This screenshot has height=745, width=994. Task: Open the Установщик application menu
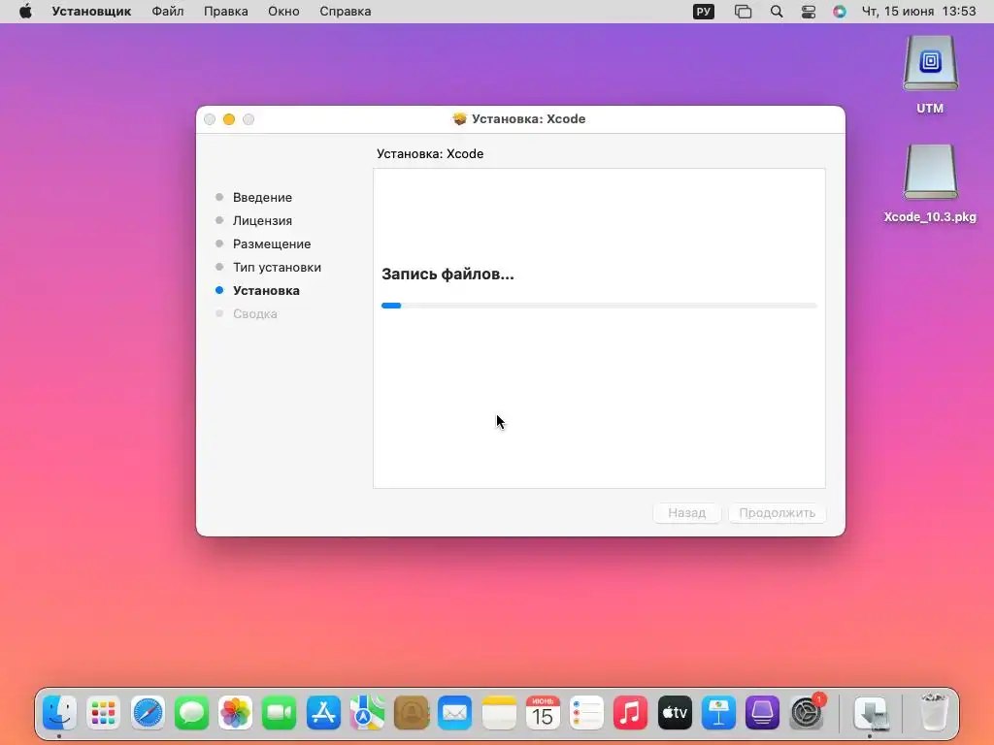pyautogui.click(x=91, y=12)
